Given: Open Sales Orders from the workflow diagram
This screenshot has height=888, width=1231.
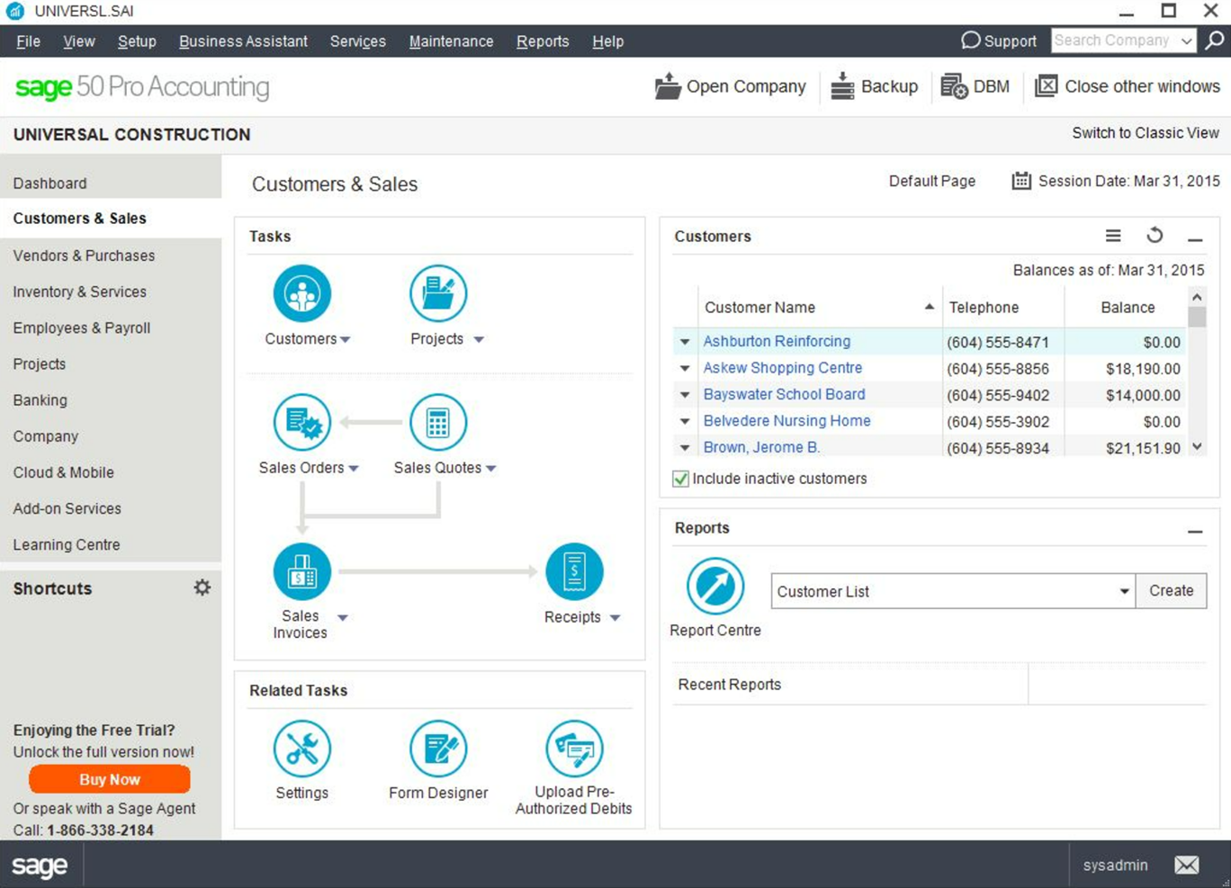Looking at the screenshot, I should (301, 421).
